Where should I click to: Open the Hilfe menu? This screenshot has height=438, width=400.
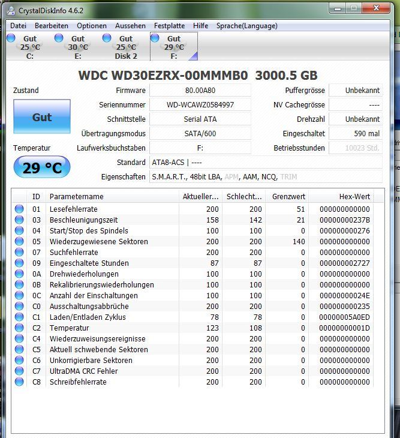click(x=200, y=26)
